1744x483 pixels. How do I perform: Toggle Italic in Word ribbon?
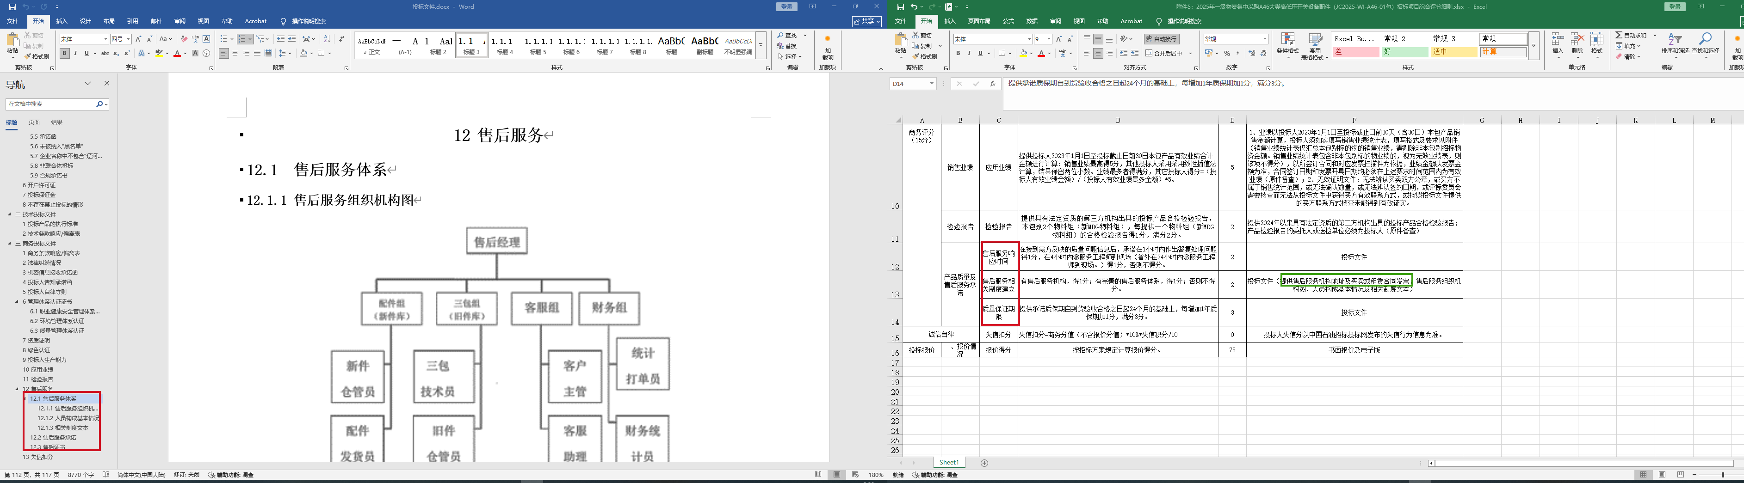[x=75, y=54]
